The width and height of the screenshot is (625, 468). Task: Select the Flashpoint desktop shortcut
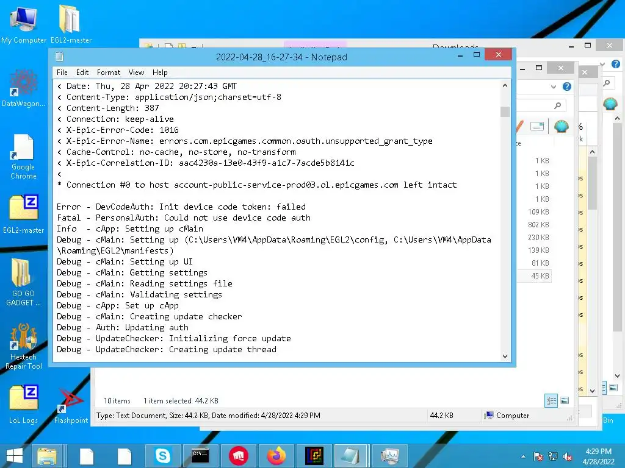pos(71,406)
